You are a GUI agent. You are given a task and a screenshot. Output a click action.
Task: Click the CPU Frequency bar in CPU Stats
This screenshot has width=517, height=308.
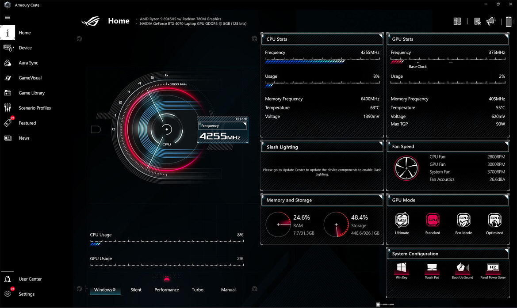[322, 61]
